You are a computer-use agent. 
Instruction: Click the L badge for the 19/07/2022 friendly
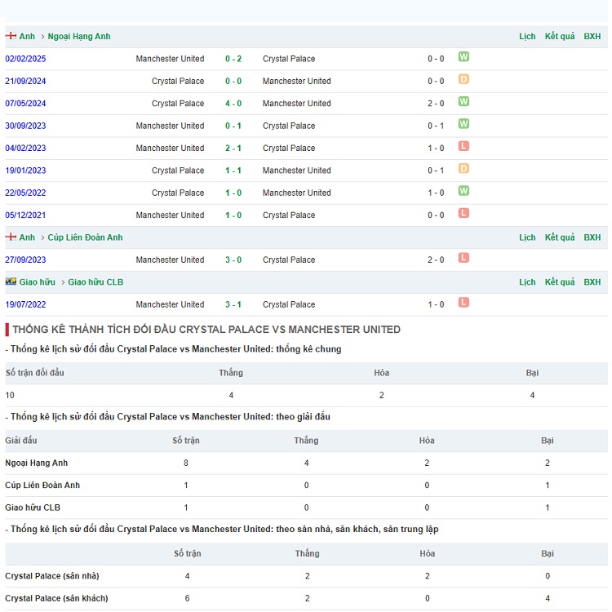pos(463,303)
